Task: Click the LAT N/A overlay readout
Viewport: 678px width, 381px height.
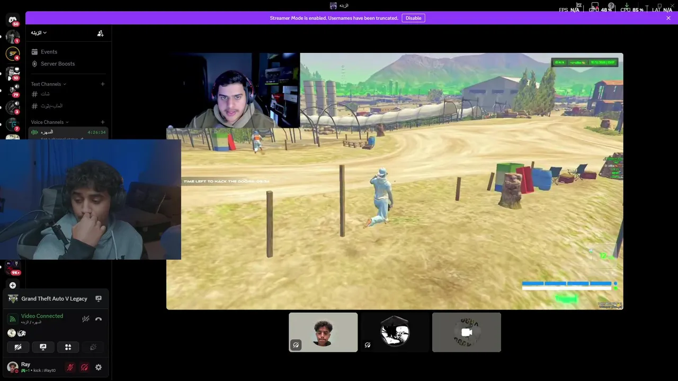Action: click(662, 10)
